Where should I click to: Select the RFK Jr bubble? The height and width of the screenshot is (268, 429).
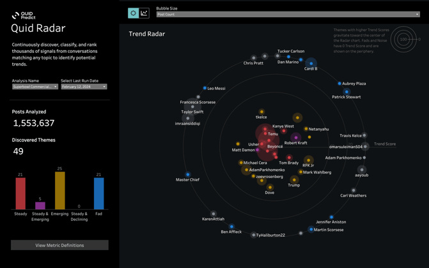pyautogui.click(x=309, y=160)
